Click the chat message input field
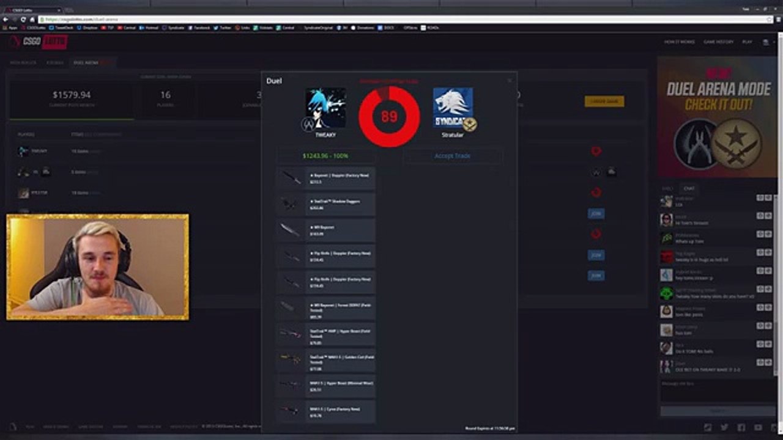 (717, 390)
